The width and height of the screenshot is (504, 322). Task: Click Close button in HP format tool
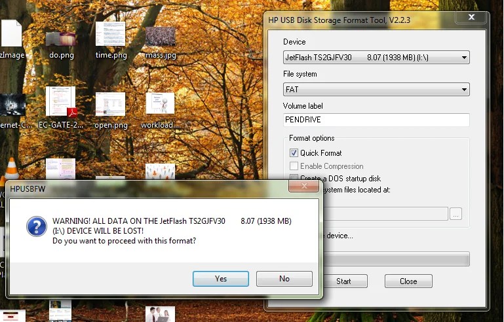pos(408,281)
